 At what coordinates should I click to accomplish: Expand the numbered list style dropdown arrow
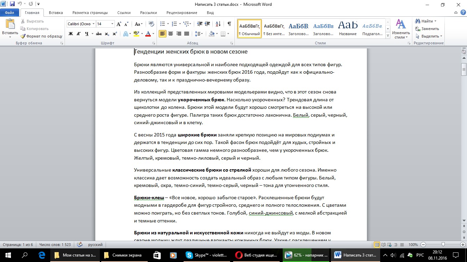pyautogui.click(x=180, y=24)
